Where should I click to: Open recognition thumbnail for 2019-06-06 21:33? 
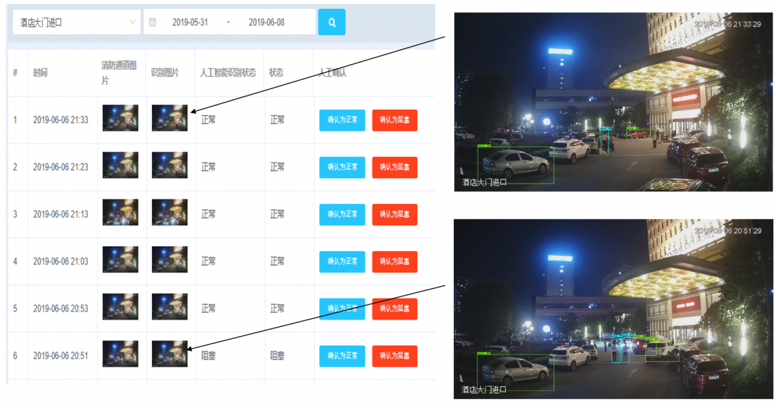click(x=169, y=118)
